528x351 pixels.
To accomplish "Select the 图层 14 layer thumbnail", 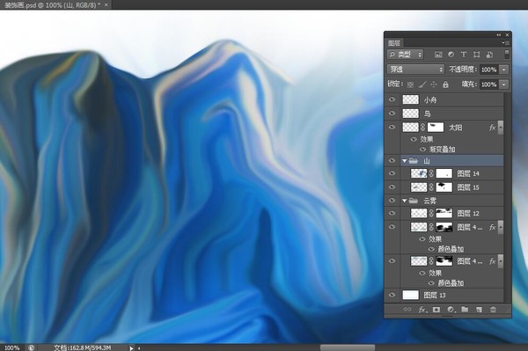I will (x=419, y=173).
